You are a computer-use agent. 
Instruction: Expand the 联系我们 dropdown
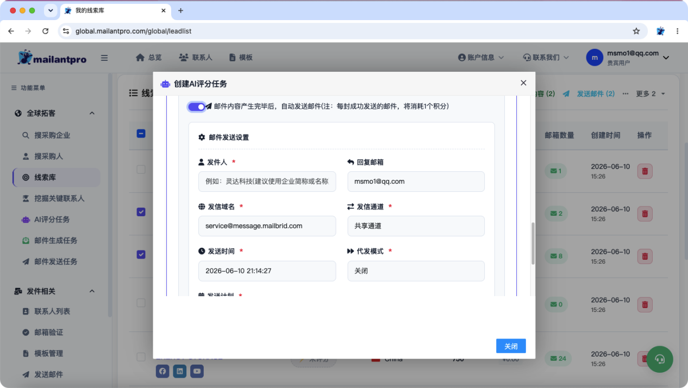pyautogui.click(x=546, y=58)
